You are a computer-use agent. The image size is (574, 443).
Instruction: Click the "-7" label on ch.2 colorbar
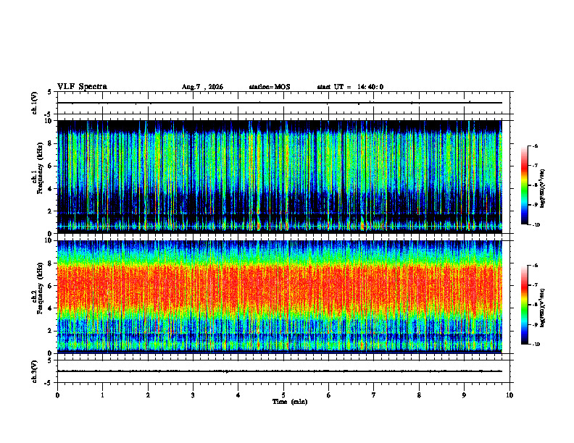(535, 285)
